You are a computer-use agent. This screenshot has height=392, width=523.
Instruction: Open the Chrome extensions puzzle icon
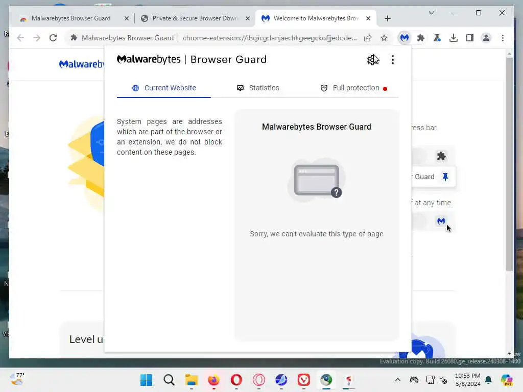(x=421, y=38)
